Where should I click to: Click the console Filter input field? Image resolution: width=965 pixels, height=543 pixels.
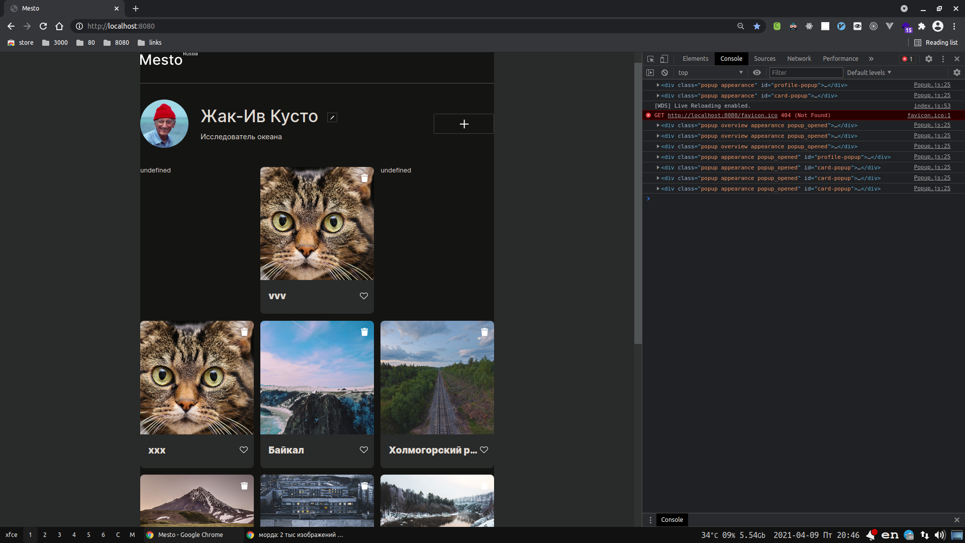[x=806, y=72]
